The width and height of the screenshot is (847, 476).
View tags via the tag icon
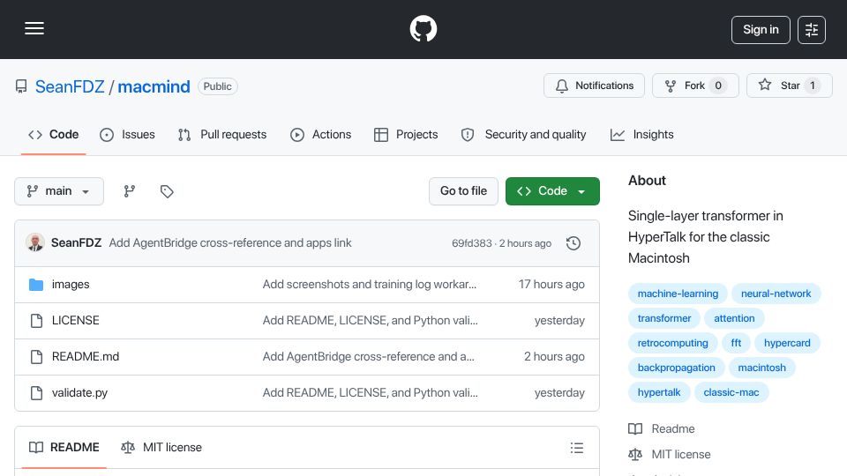[167, 191]
